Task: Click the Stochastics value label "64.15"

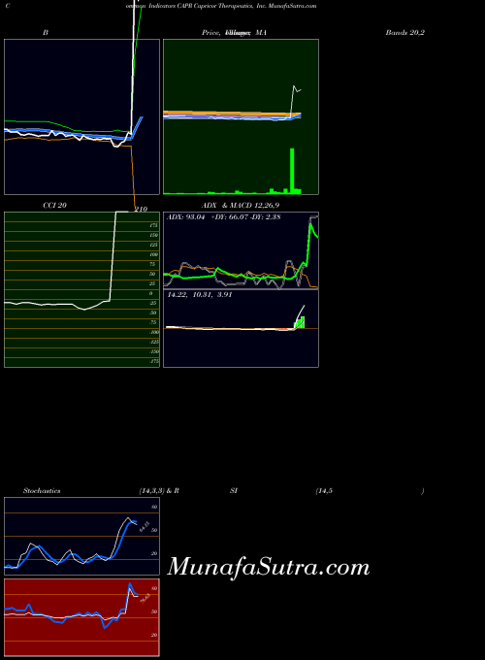Action: tap(145, 527)
